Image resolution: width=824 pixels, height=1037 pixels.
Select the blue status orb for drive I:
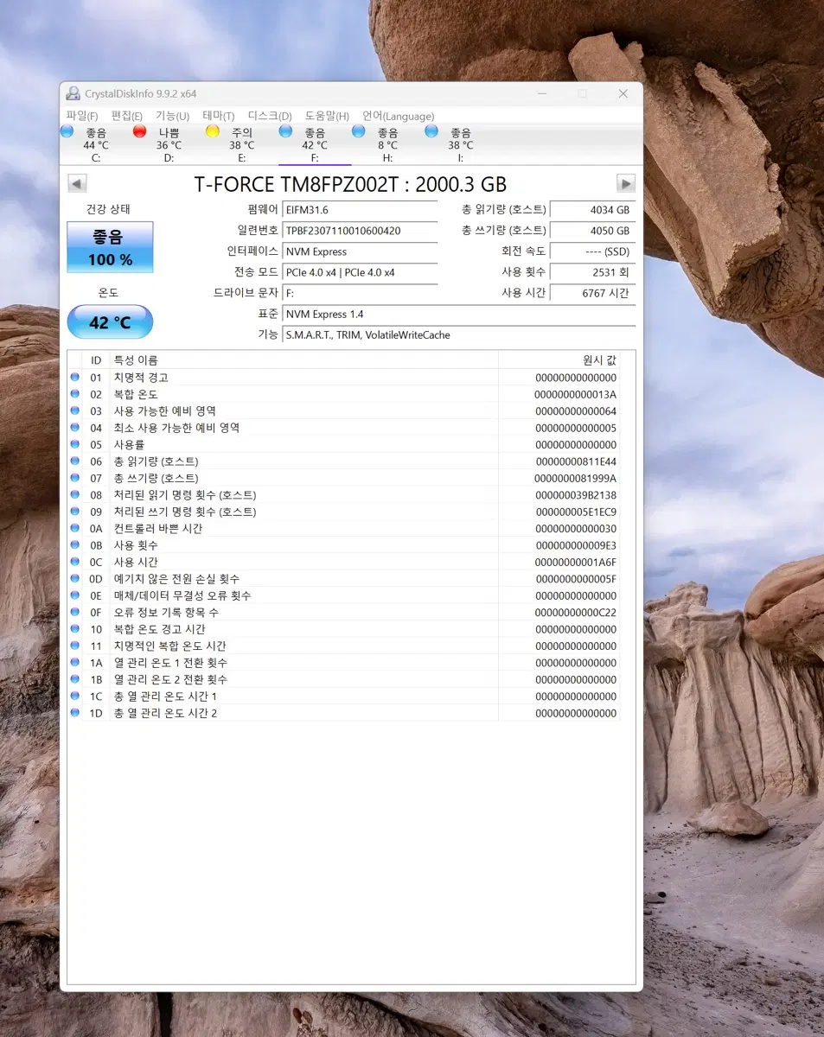431,131
